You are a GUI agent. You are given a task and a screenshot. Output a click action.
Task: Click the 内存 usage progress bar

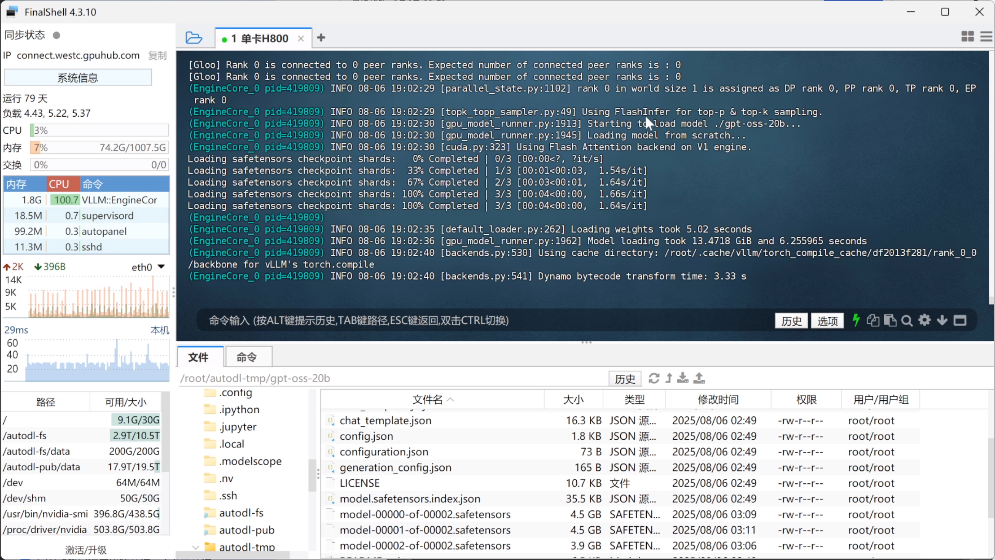click(99, 148)
